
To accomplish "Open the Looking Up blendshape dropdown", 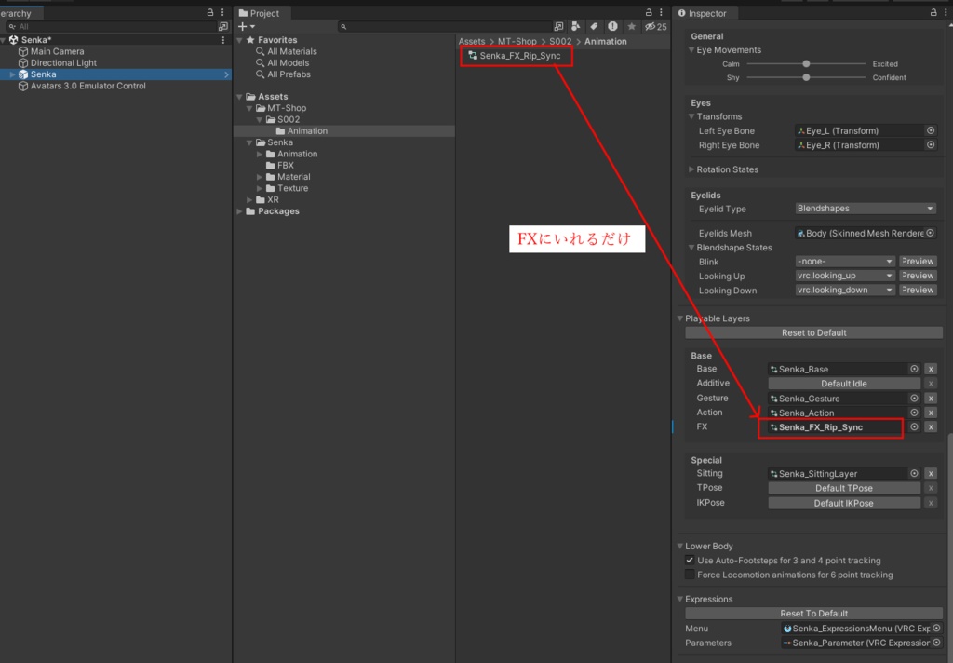I will coord(845,276).
